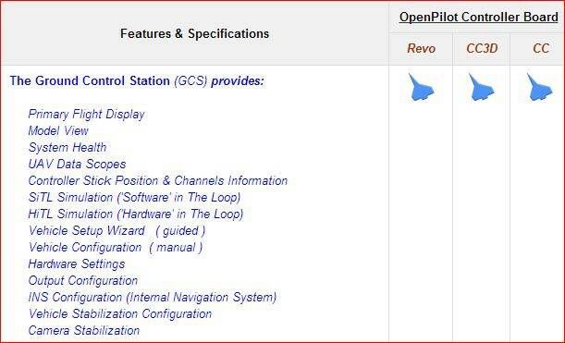The height and width of the screenshot is (343, 565).
Task: Select the Model View entry
Action: pyautogui.click(x=58, y=130)
